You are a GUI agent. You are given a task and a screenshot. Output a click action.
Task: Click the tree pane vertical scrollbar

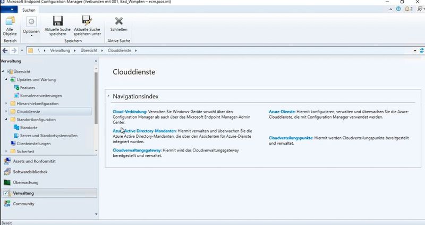coord(96,98)
